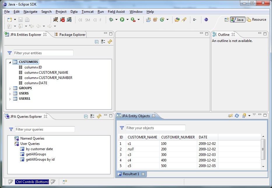Click the Run button in the toolbar
Image resolution: width=272 pixels, height=188 pixels.
click(122, 20)
